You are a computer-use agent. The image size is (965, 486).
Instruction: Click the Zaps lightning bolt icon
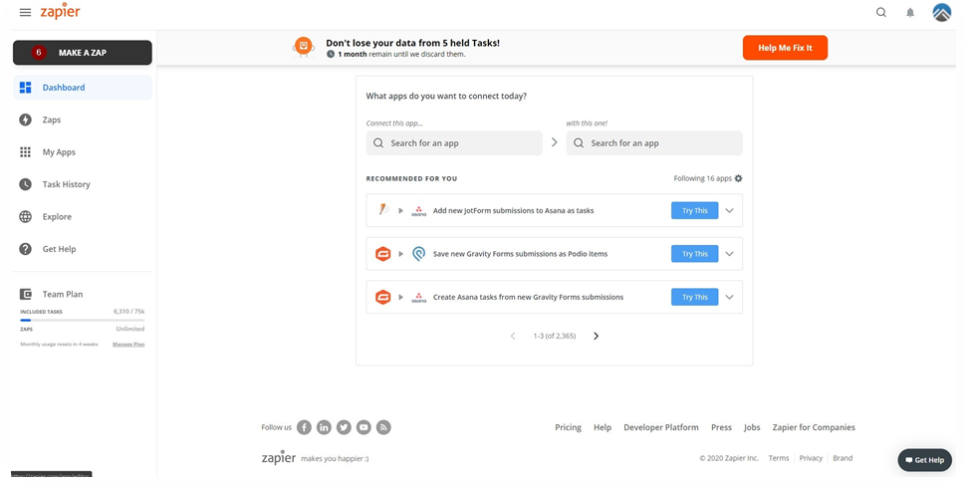tap(25, 120)
